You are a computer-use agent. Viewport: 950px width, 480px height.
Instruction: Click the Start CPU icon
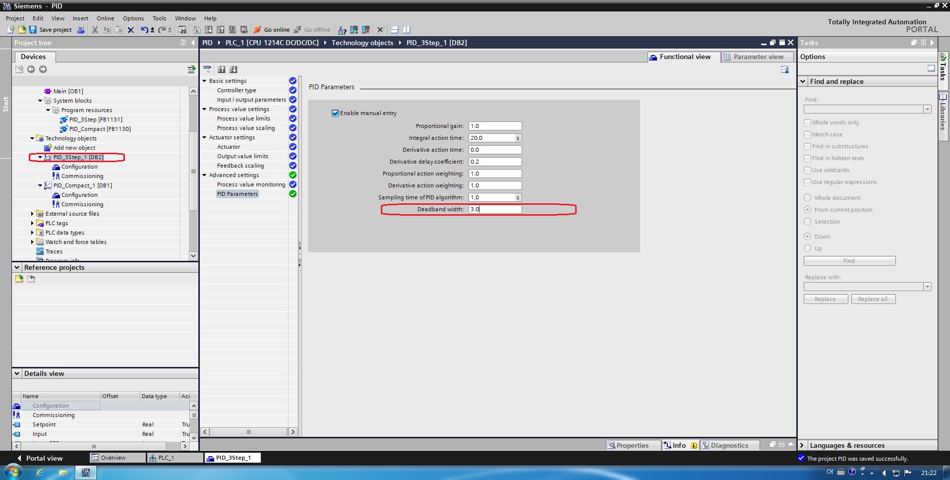(354, 30)
